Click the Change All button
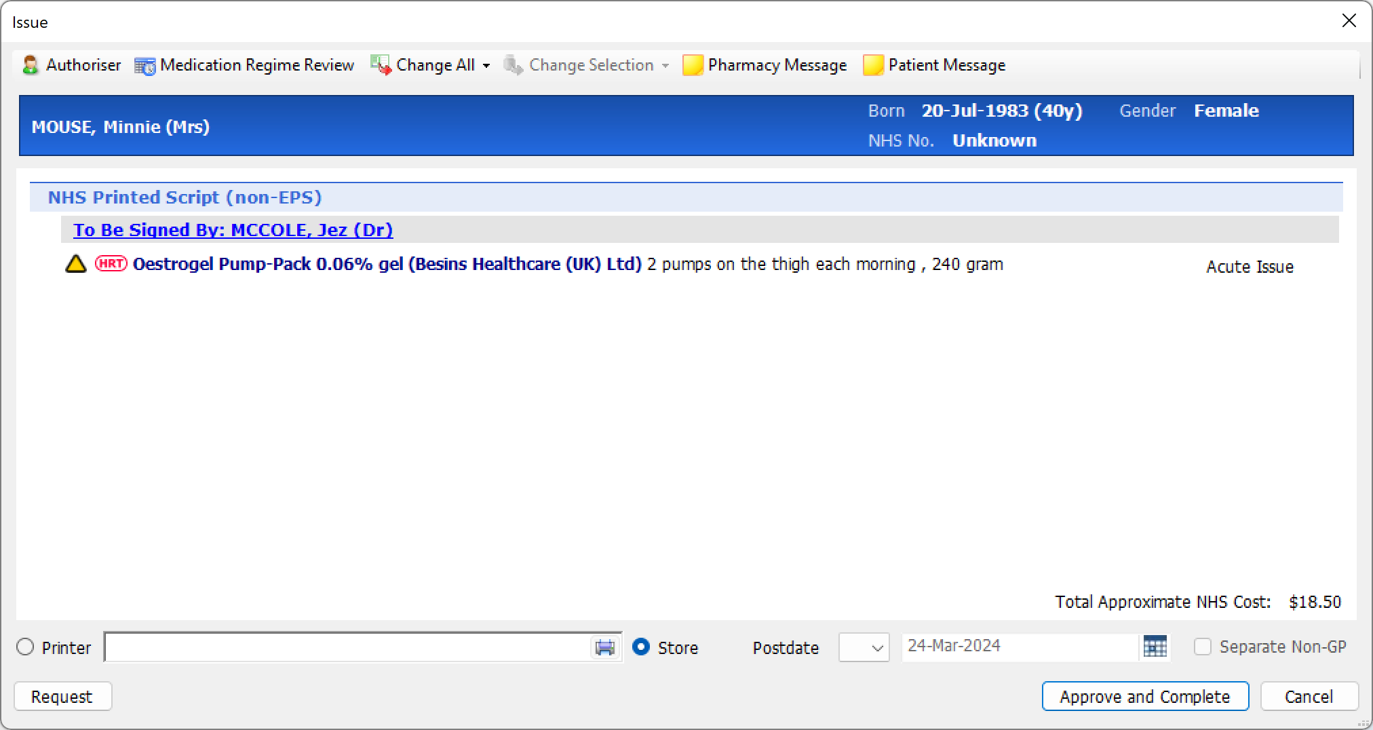This screenshot has height=730, width=1373. coord(423,65)
